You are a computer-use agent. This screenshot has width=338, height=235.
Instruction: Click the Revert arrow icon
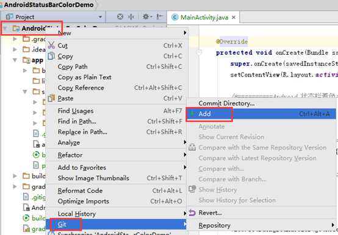tap(192, 212)
